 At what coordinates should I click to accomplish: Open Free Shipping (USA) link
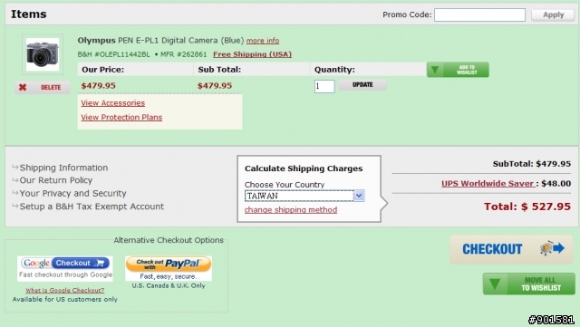tap(252, 54)
